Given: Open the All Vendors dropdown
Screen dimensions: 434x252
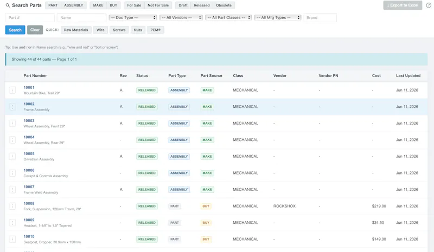Looking at the screenshot, I should 182,17.
